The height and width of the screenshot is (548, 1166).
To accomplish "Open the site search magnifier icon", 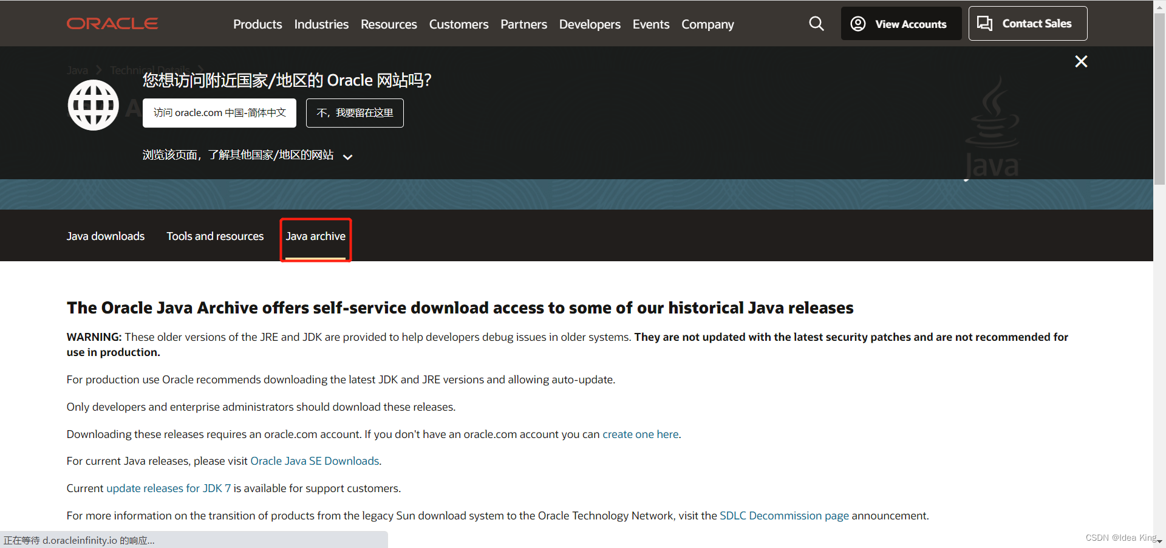I will pos(817,24).
